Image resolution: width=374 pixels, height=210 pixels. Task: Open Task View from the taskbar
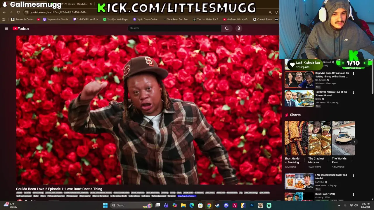[158, 205]
